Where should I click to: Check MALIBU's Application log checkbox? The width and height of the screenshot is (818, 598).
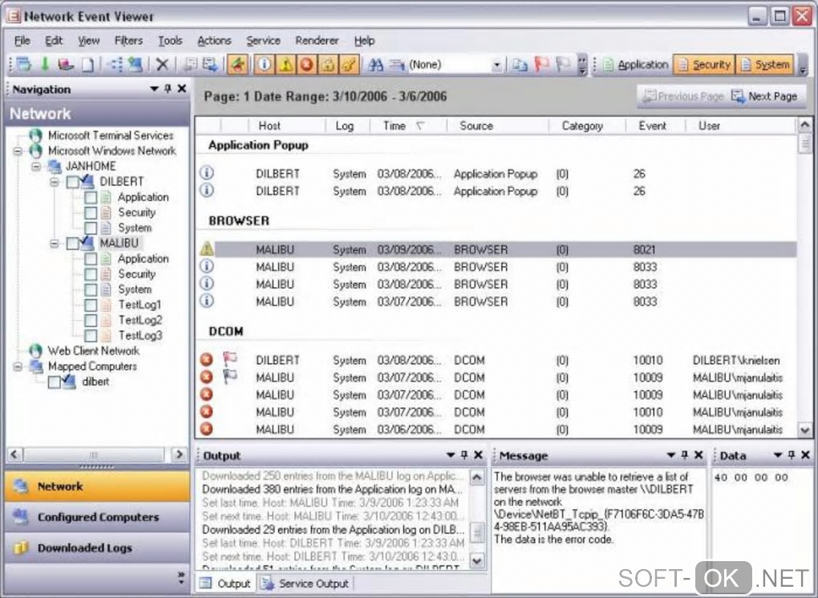point(91,259)
